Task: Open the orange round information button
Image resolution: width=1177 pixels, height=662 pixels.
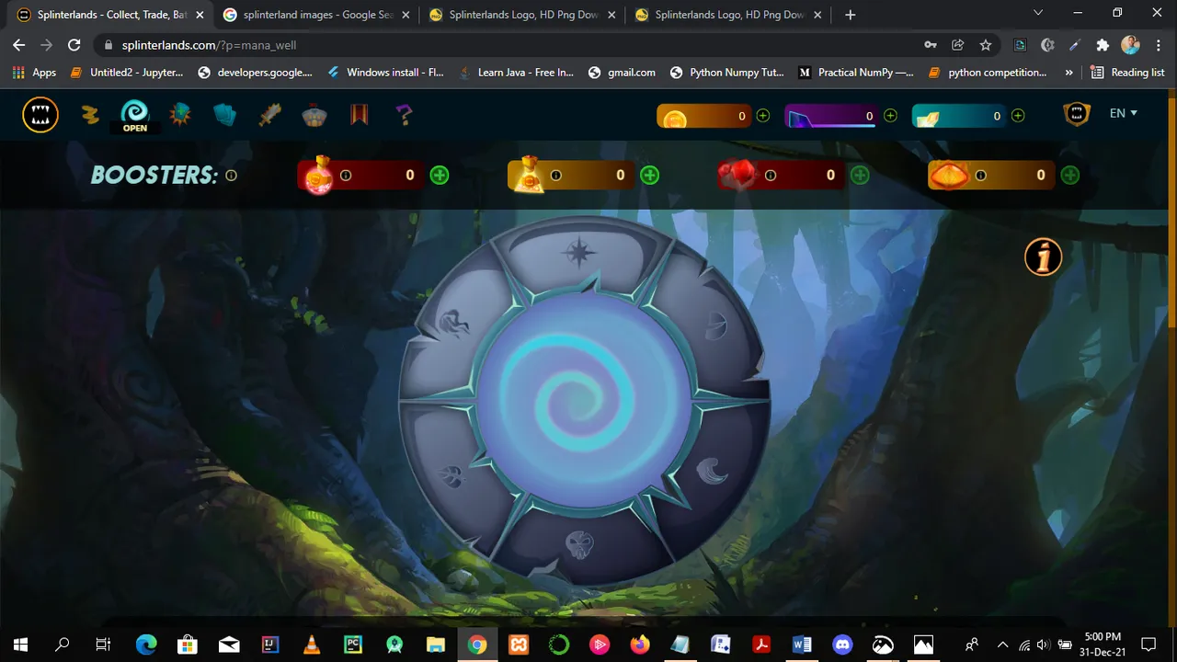Action: (x=1044, y=257)
